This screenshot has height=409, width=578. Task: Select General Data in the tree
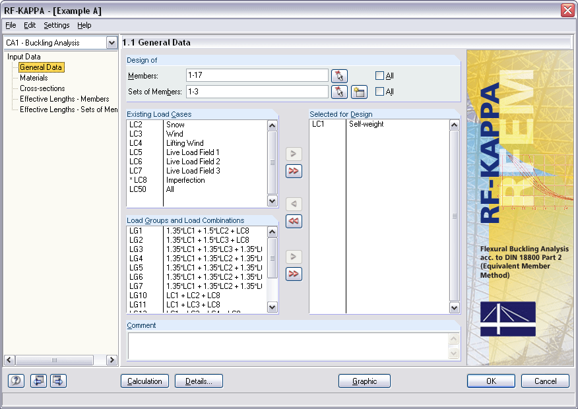coord(41,67)
